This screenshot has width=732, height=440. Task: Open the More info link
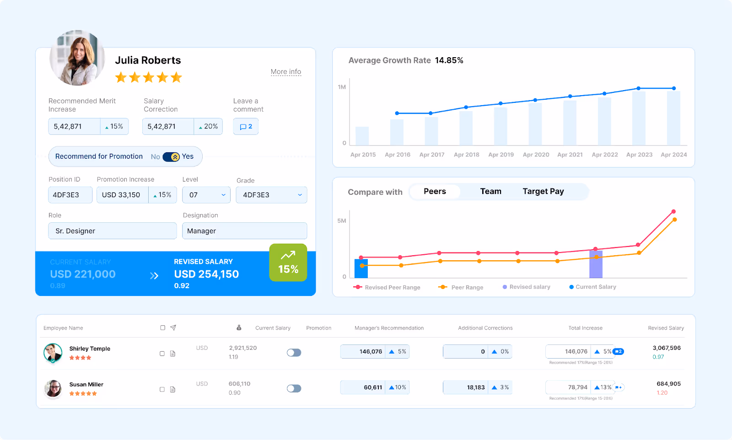pyautogui.click(x=286, y=71)
